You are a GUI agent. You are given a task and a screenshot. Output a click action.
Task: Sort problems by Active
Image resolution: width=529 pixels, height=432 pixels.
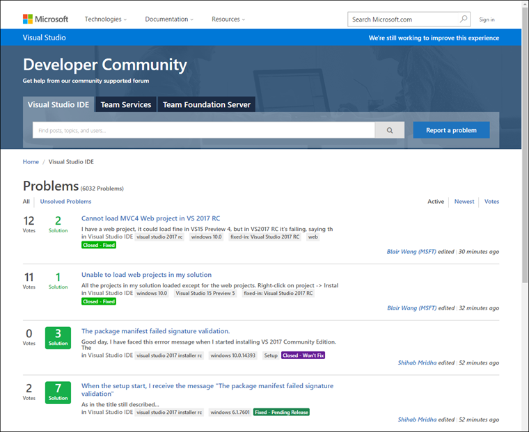(x=436, y=201)
